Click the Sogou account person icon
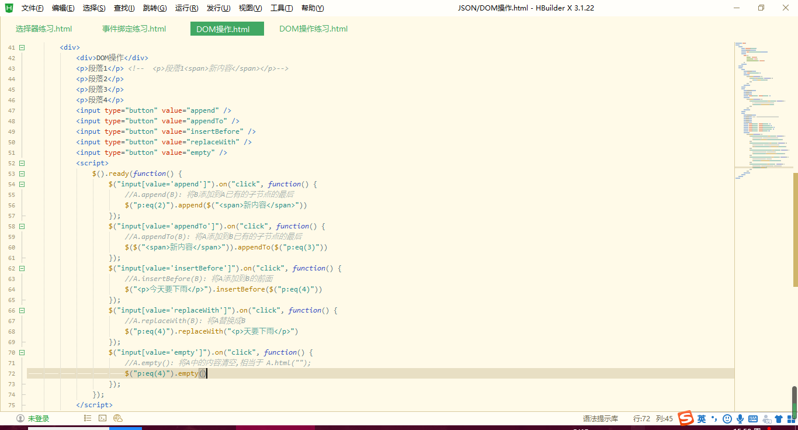This screenshot has width=798, height=430. pyautogui.click(x=766, y=419)
